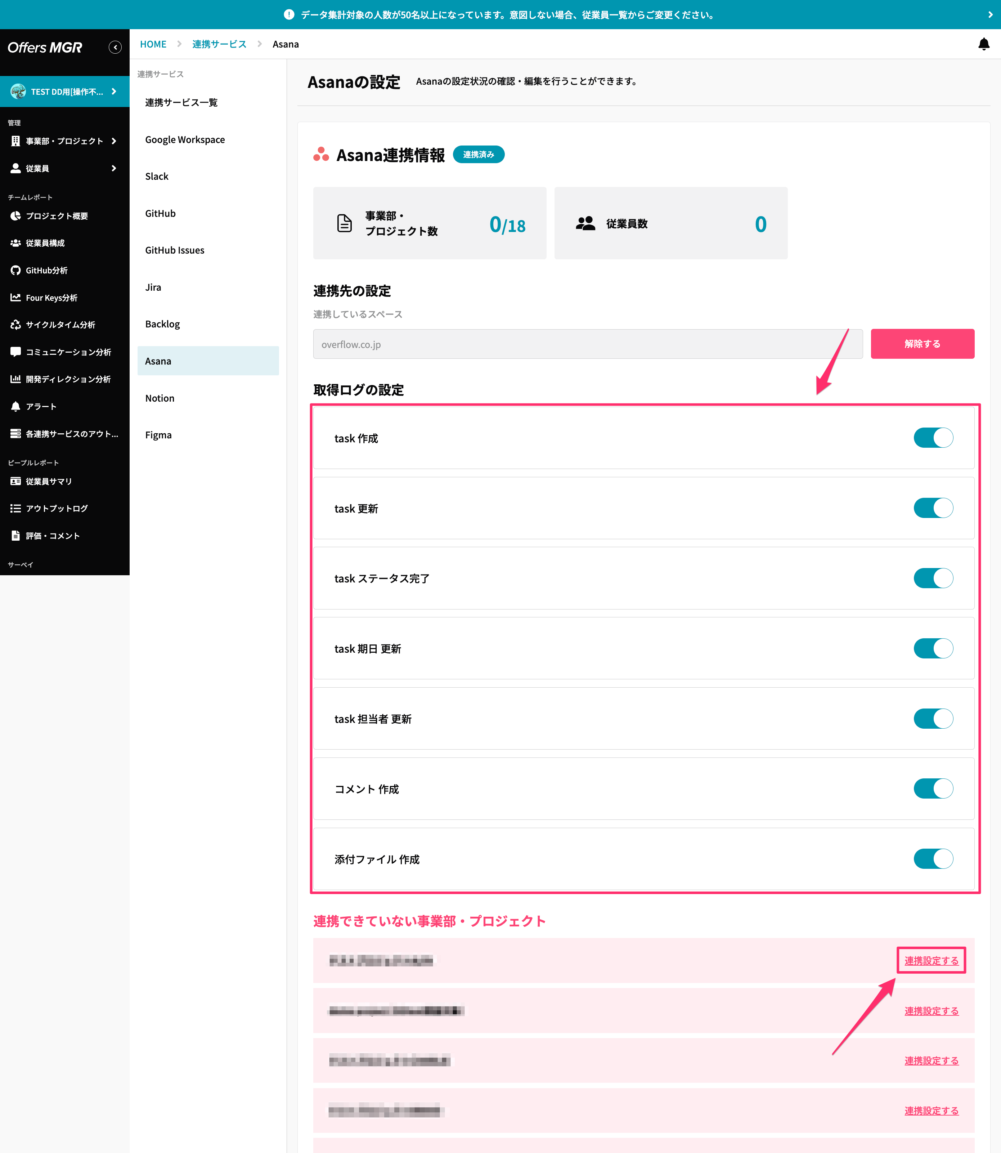Click 連携設定する for the third unlinked project
The width and height of the screenshot is (1001, 1153).
click(x=931, y=1060)
